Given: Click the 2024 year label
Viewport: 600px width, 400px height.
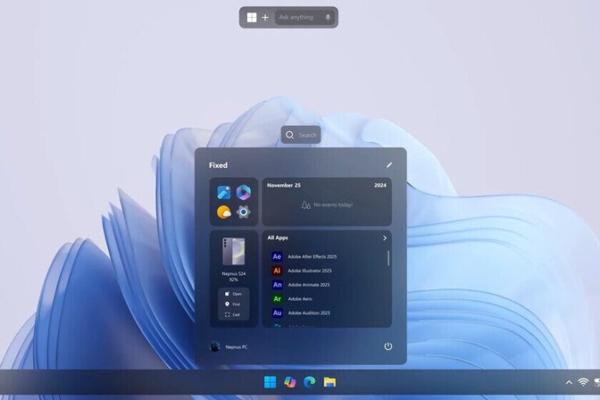Looking at the screenshot, I should pyautogui.click(x=380, y=185).
